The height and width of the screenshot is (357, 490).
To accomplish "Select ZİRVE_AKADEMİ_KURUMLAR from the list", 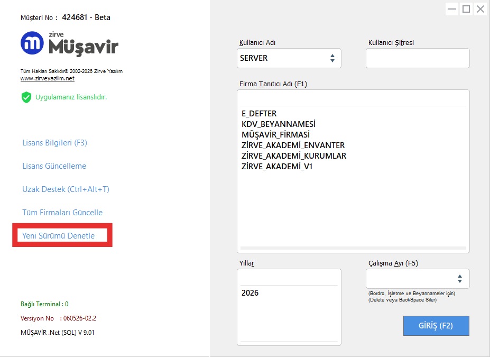I will click(294, 156).
